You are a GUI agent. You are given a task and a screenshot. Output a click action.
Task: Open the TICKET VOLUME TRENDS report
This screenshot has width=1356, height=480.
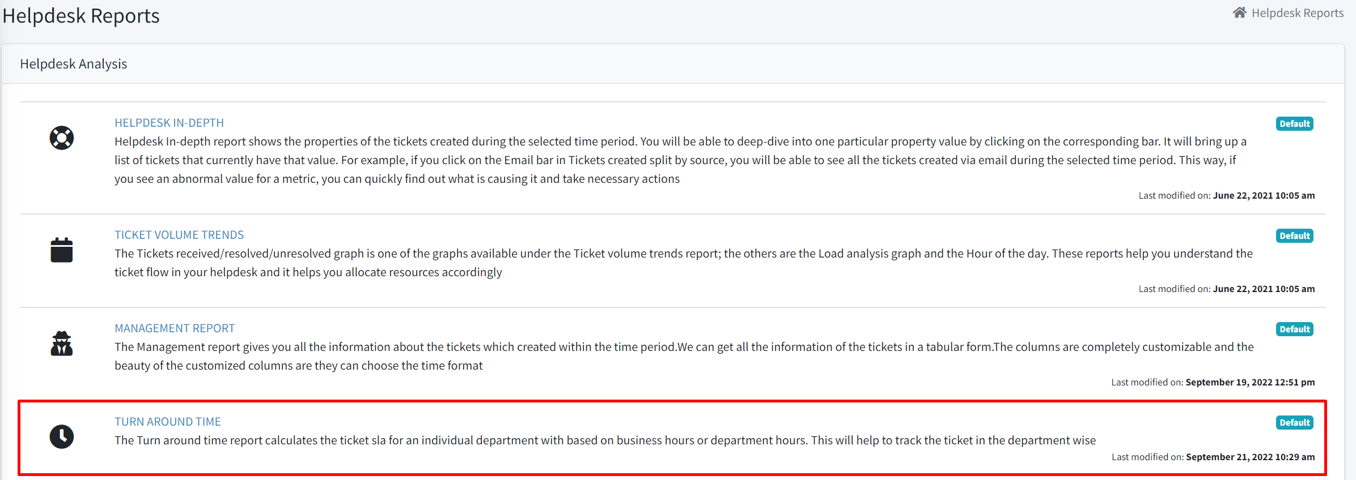pos(179,235)
